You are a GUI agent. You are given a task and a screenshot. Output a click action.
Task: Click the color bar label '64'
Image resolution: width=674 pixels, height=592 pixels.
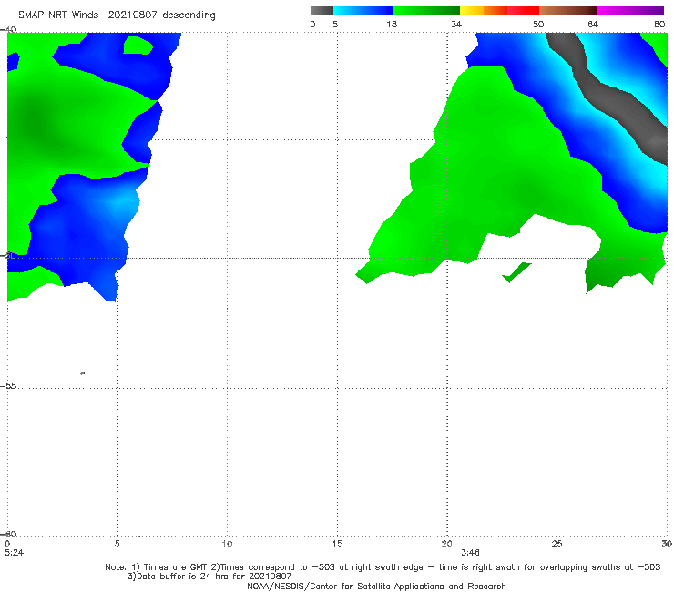click(593, 24)
